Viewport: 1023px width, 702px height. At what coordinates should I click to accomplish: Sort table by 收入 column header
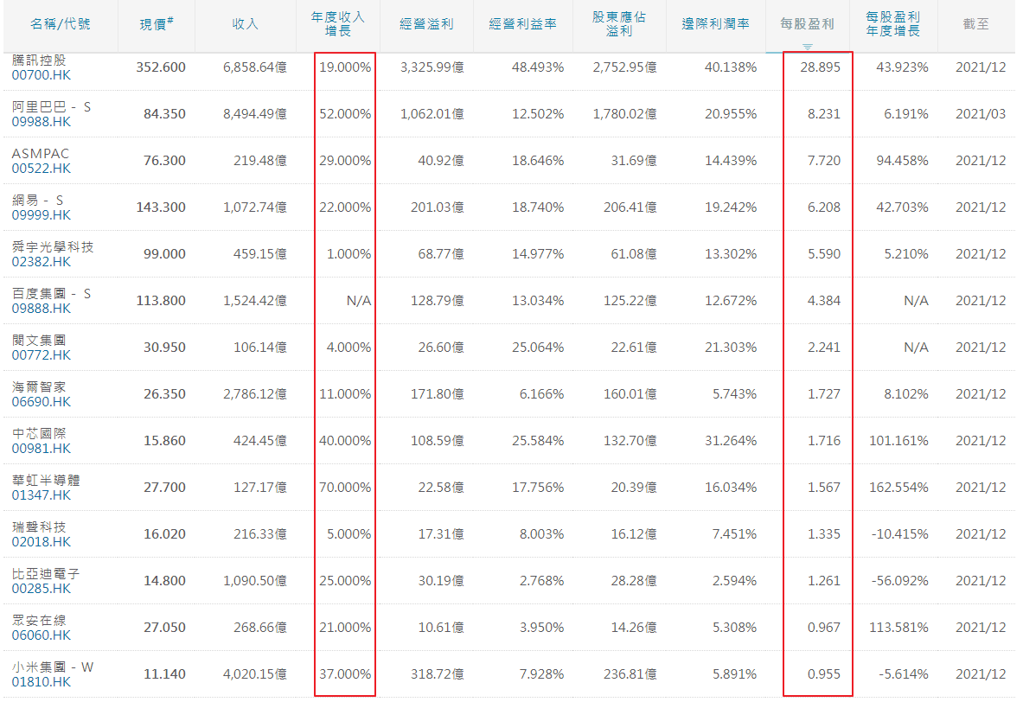pyautogui.click(x=246, y=24)
